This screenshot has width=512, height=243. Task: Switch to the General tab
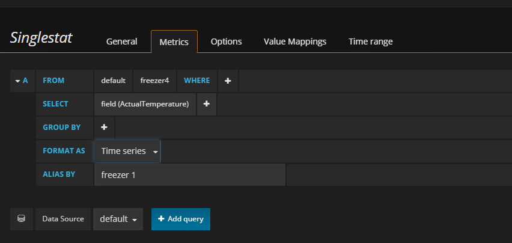coord(121,42)
